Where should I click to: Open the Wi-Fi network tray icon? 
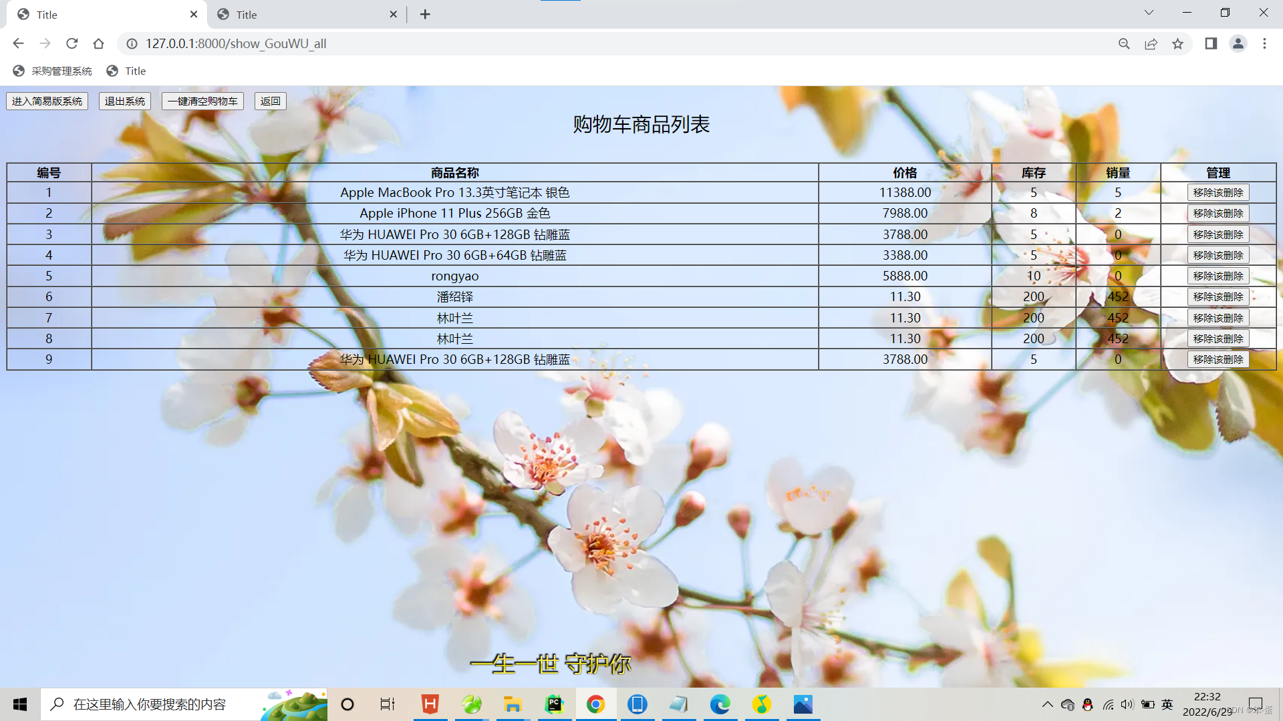click(1108, 704)
